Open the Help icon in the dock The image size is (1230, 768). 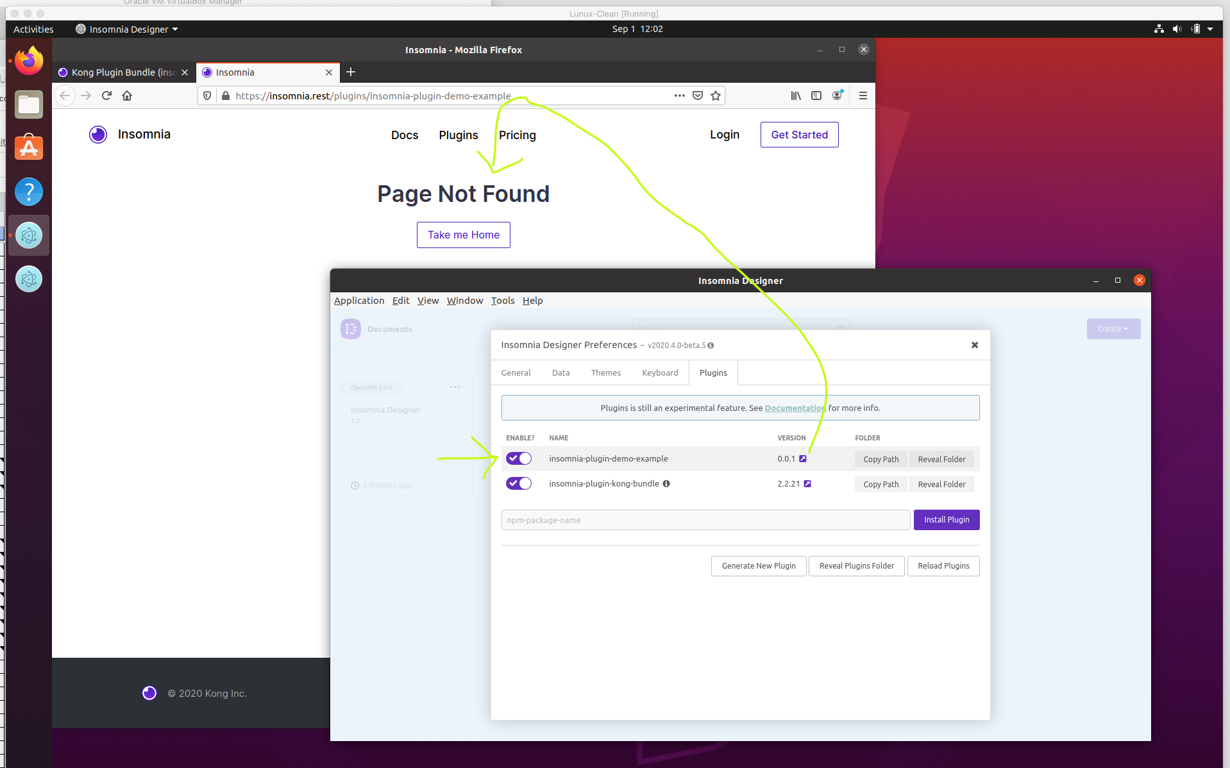click(x=29, y=192)
